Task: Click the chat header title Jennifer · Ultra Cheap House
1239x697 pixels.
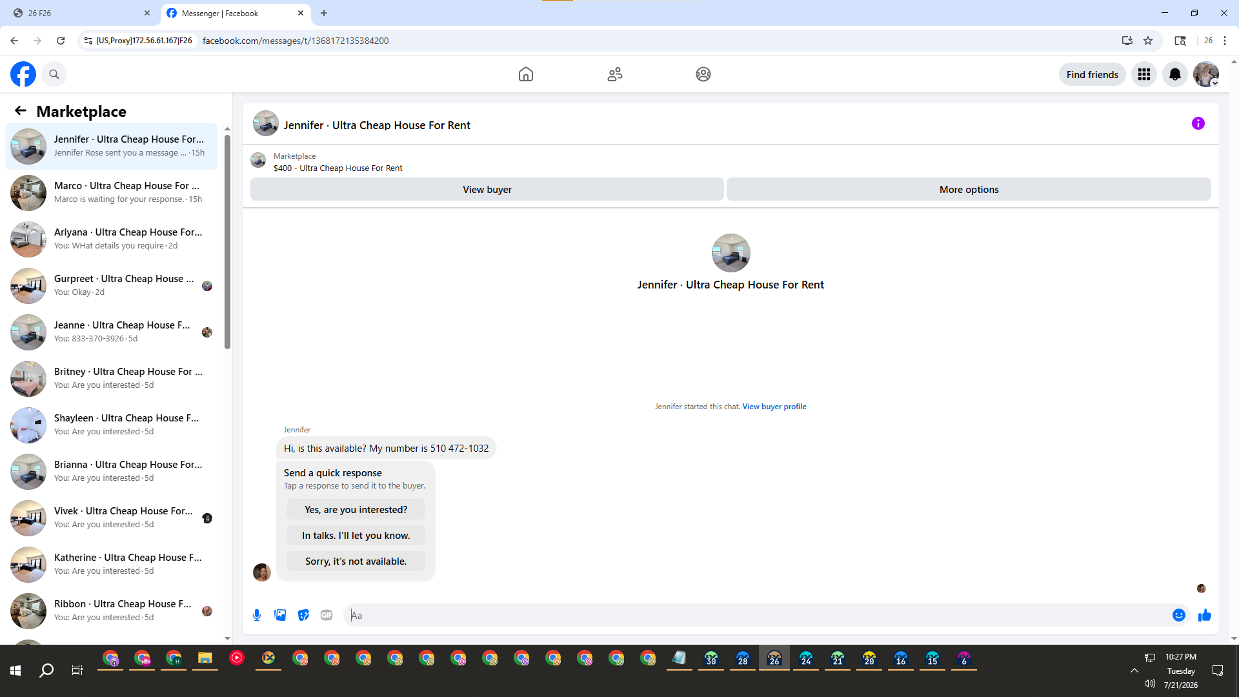Action: [377, 125]
